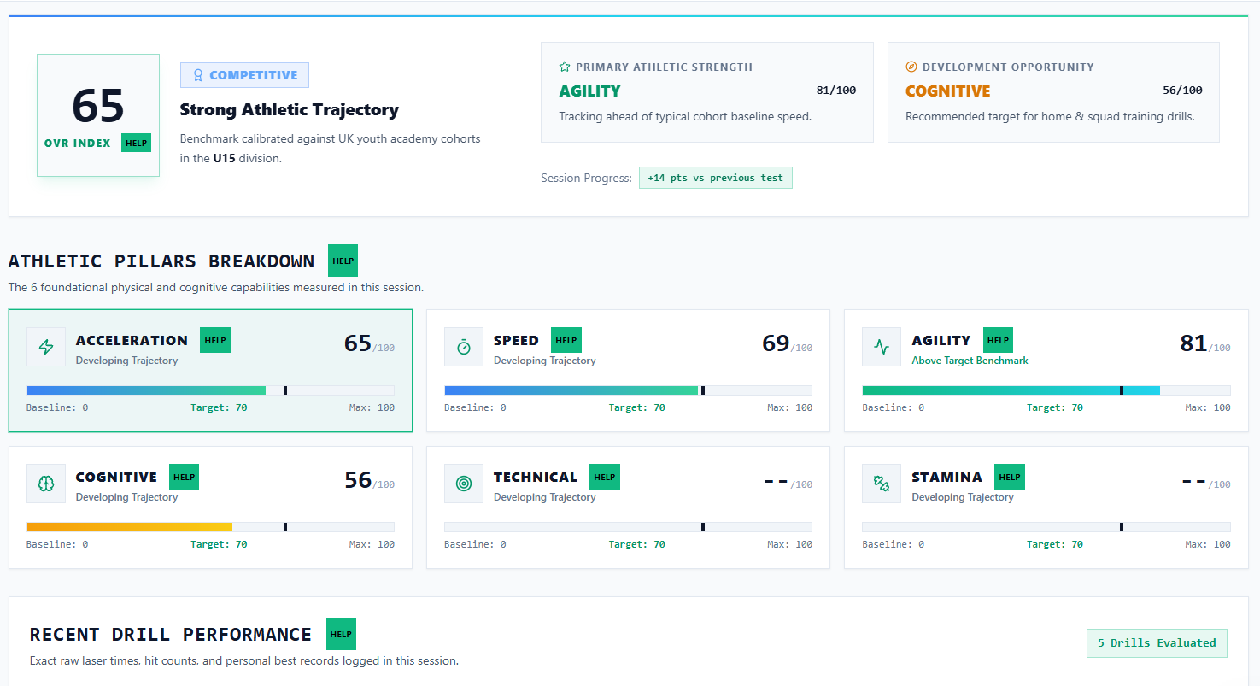The width and height of the screenshot is (1260, 686).
Task: Click the '5 Drills Evaluated' badge
Action: click(x=1157, y=643)
